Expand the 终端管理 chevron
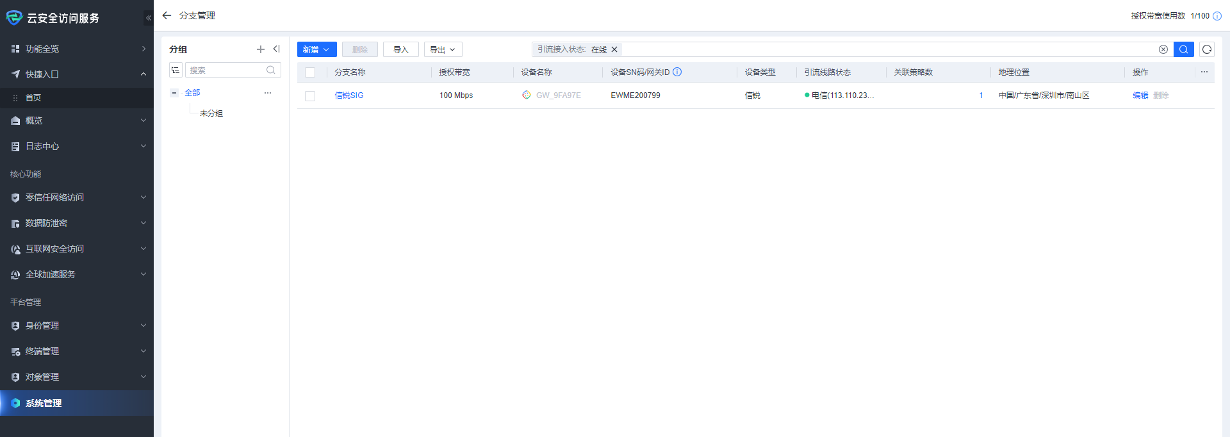1230x437 pixels. 143,351
